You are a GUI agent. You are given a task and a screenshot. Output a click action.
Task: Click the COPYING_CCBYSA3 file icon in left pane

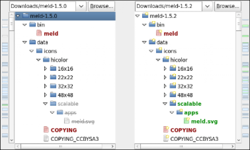tap(46, 138)
